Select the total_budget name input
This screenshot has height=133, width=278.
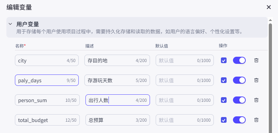(48, 120)
